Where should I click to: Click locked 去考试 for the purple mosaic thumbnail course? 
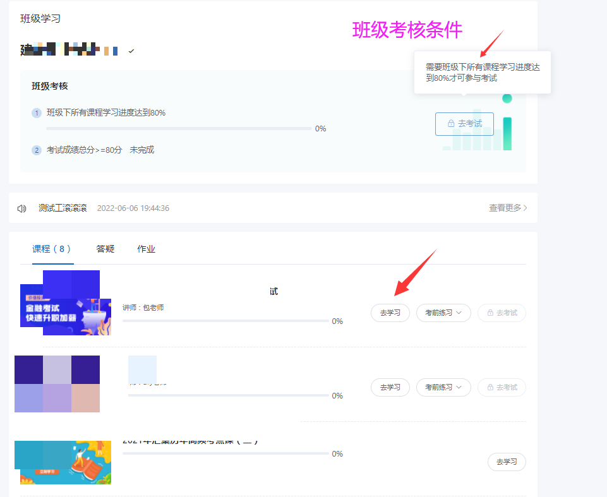[x=502, y=388]
